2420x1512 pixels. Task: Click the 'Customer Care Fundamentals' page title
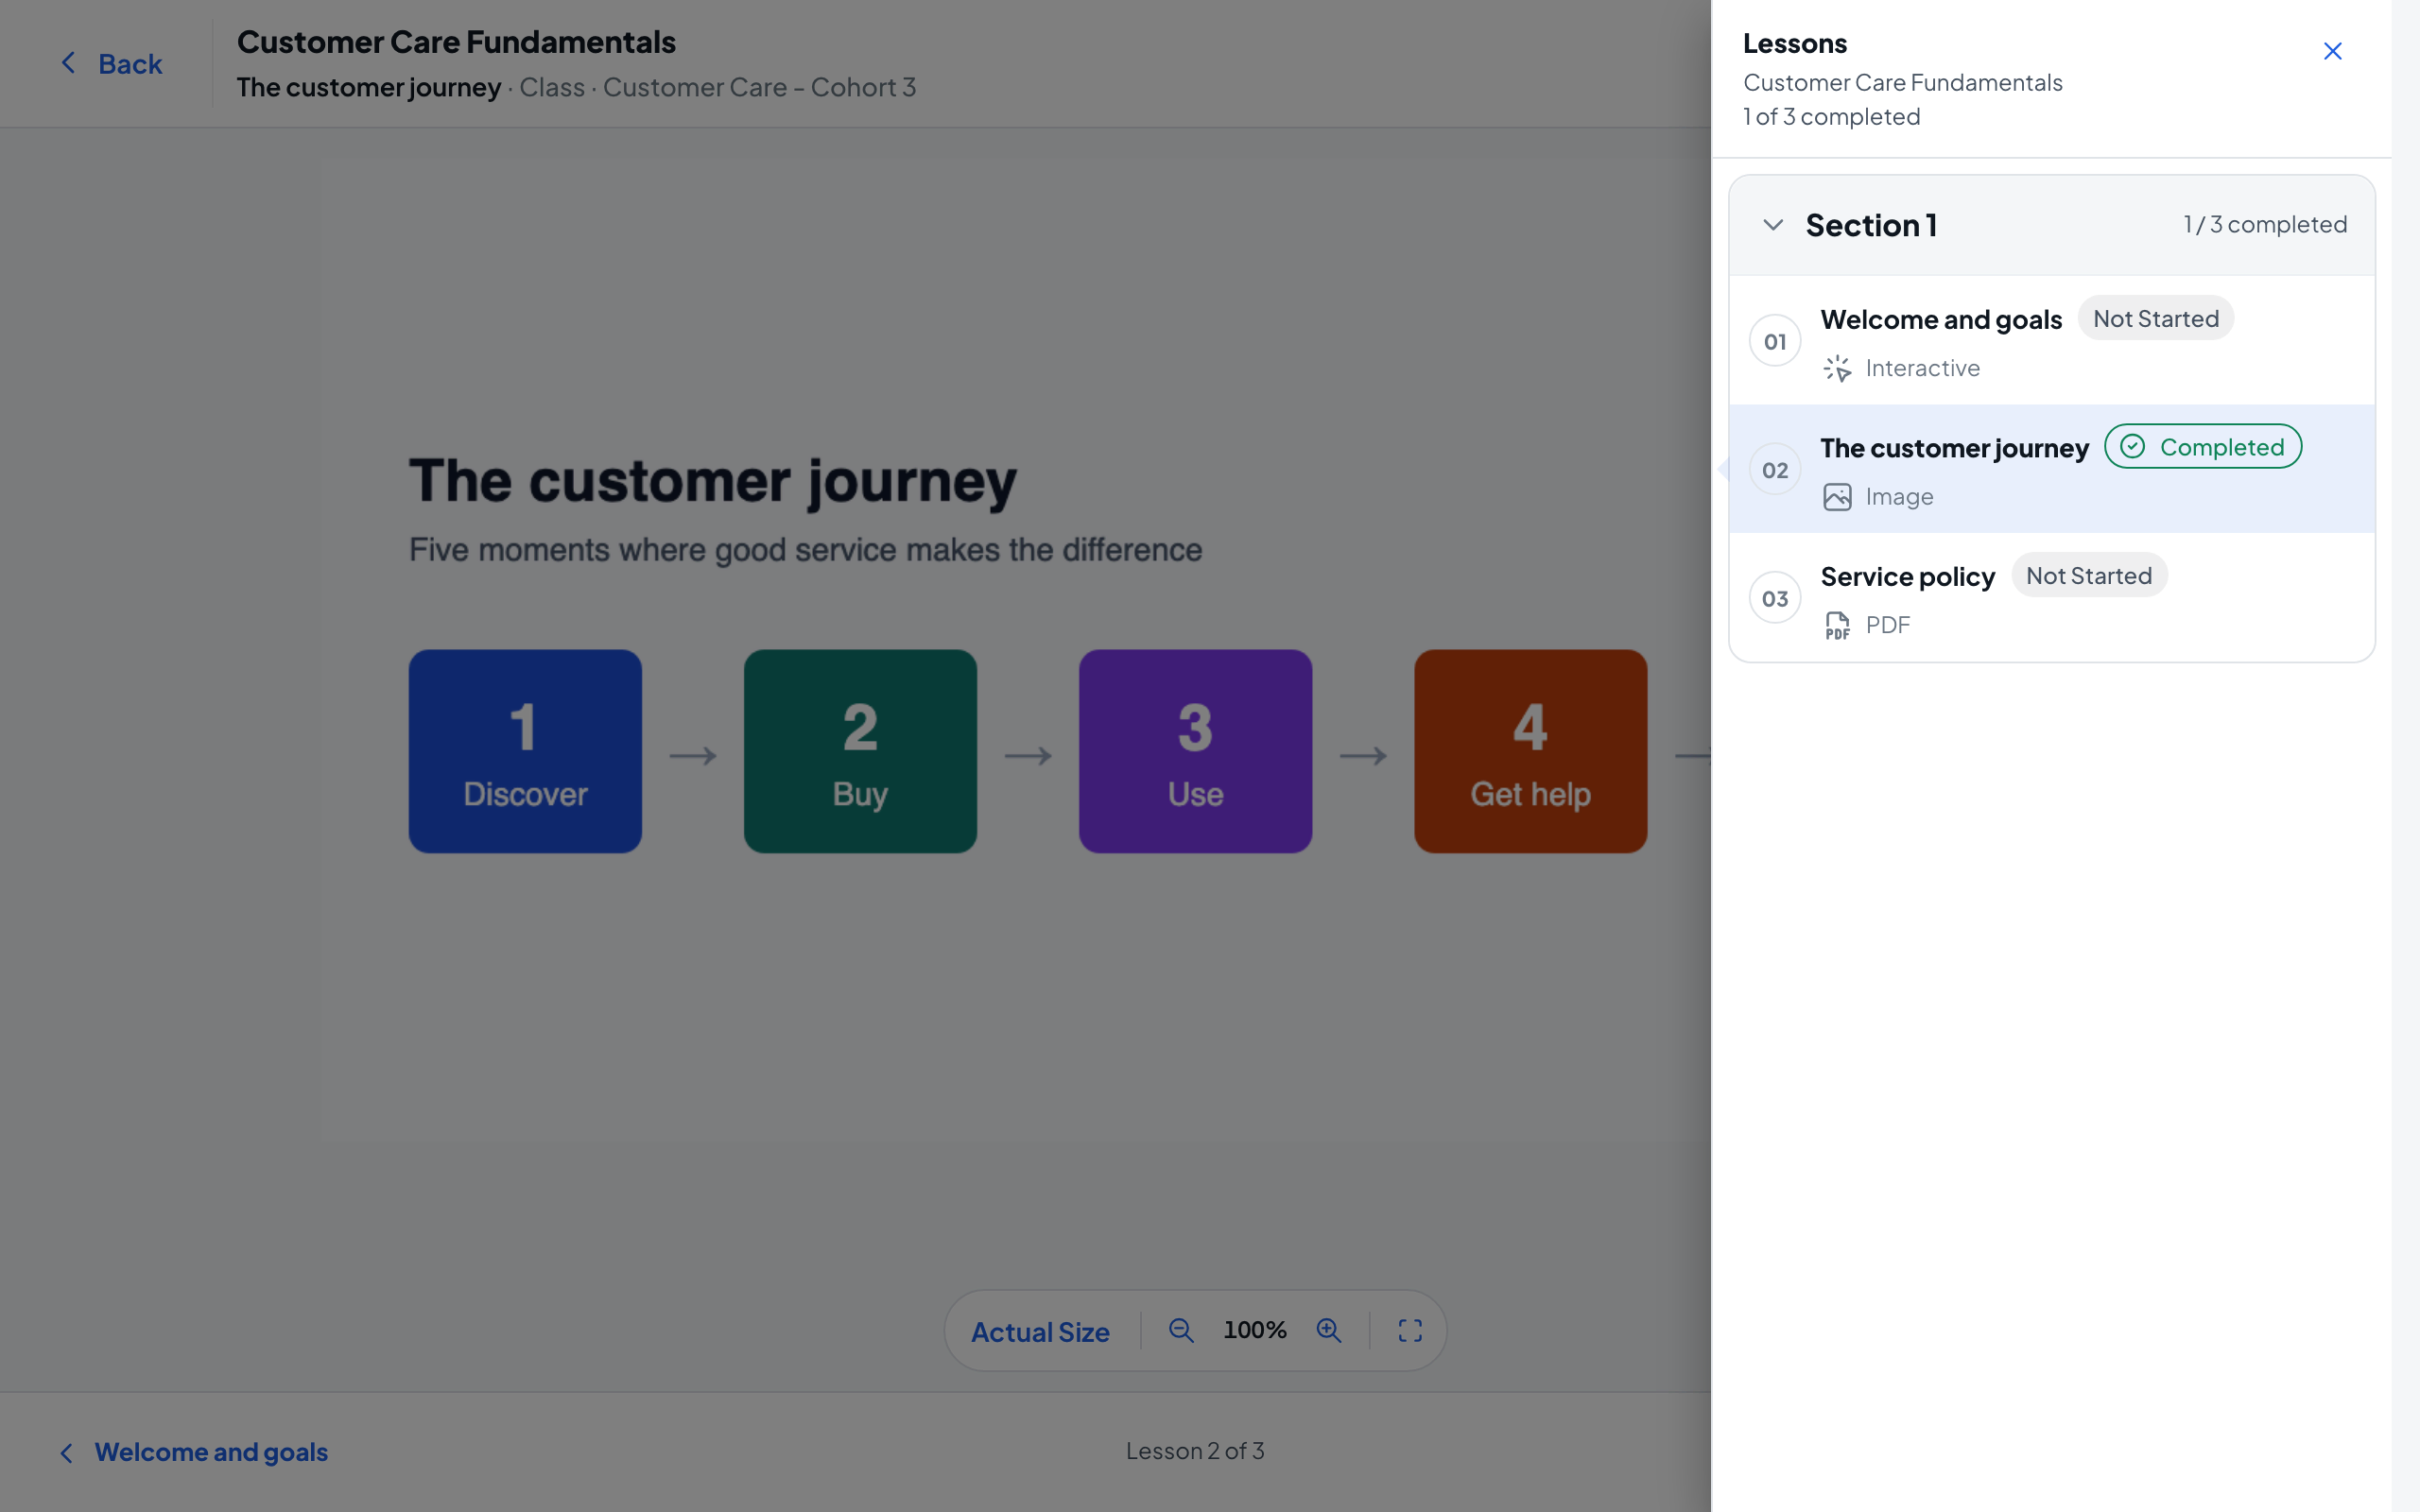(456, 42)
